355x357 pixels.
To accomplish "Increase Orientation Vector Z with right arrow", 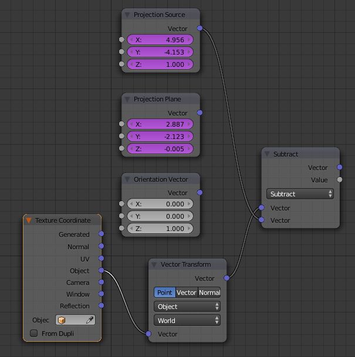I will tap(189, 229).
